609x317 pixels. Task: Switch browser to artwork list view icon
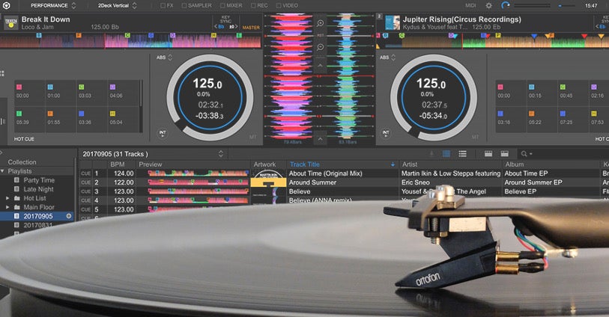point(446,154)
